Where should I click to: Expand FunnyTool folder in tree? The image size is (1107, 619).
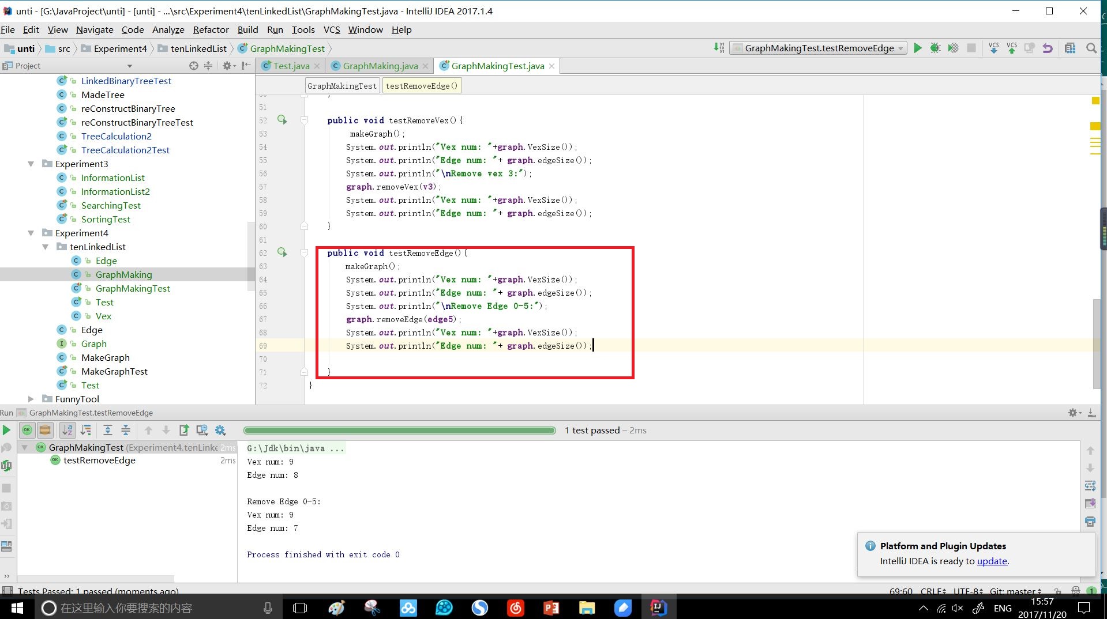[x=31, y=399]
